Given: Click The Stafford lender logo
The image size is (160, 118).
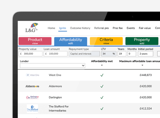Looking at the screenshot, I should coord(32,108).
